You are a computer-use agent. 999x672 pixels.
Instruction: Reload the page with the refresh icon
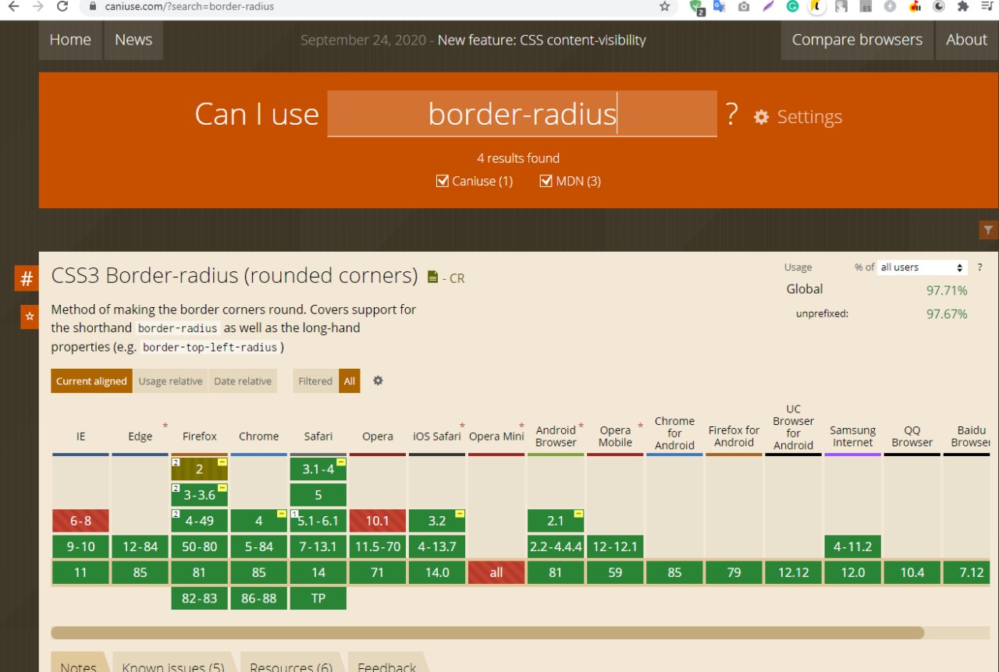tap(63, 6)
